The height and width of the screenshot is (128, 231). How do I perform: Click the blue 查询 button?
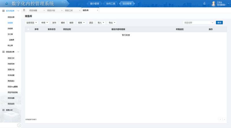click(219, 23)
